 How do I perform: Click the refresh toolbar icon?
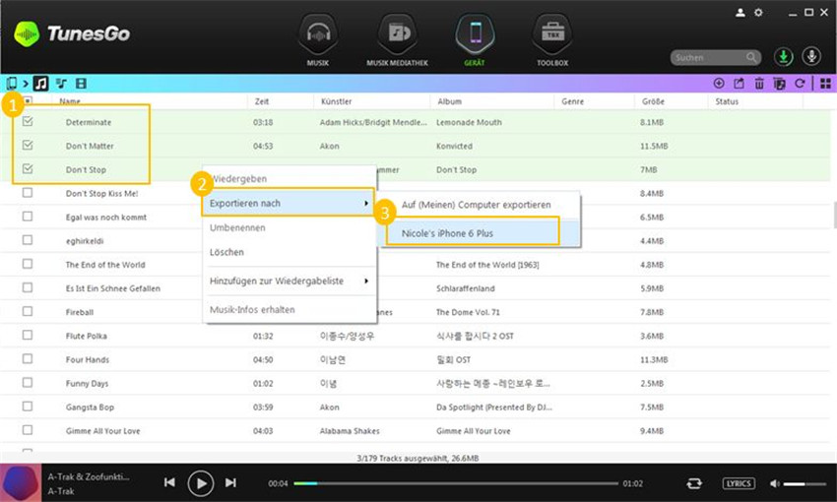[800, 84]
